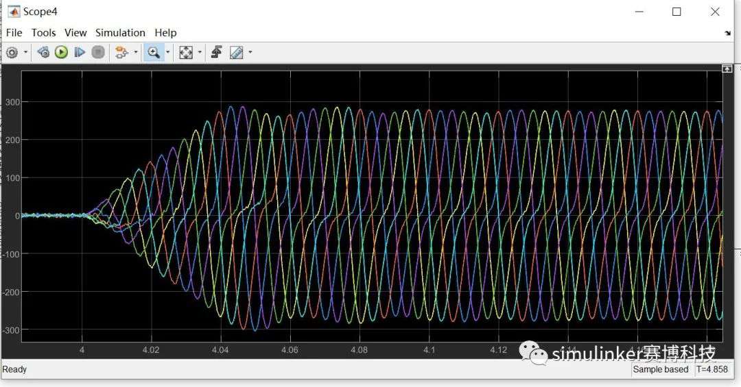The width and height of the screenshot is (741, 387).
Task: Open the Tools menu
Action: point(43,33)
